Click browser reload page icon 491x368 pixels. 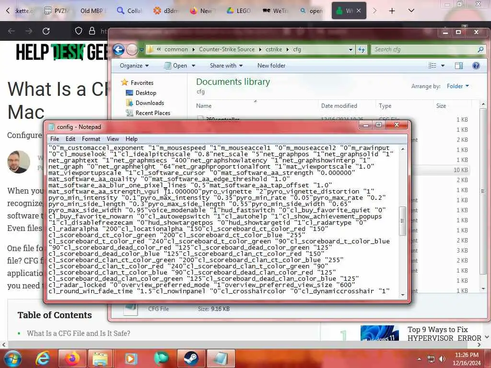46,31
